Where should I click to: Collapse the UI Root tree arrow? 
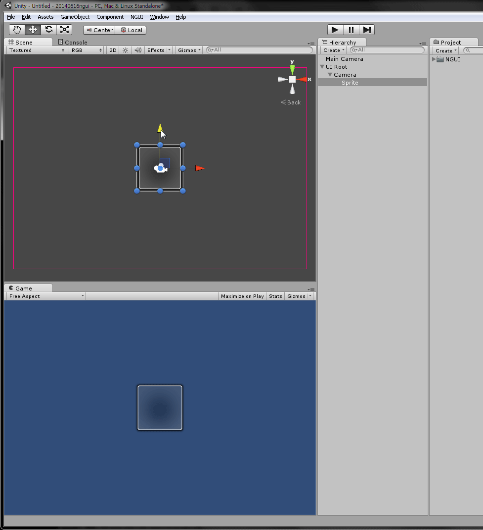tap(322, 67)
